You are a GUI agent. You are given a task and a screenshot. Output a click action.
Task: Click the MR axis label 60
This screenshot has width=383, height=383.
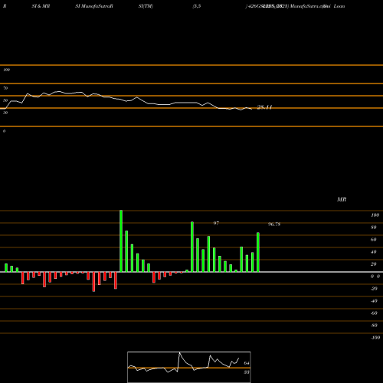tap(374, 240)
